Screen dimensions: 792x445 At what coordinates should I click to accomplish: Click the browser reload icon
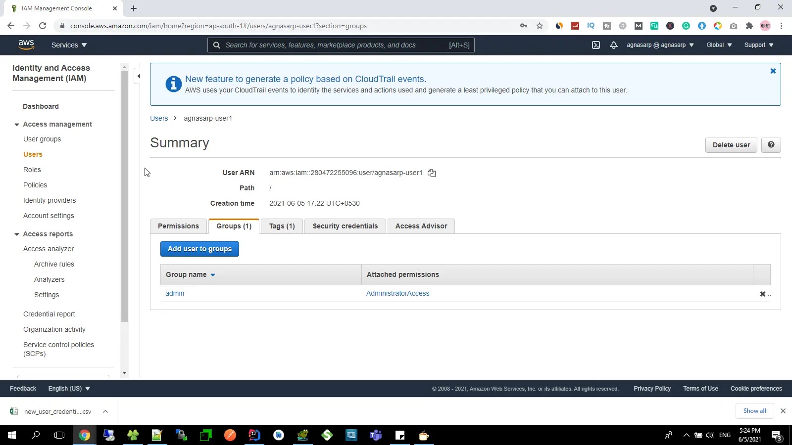[x=43, y=26]
